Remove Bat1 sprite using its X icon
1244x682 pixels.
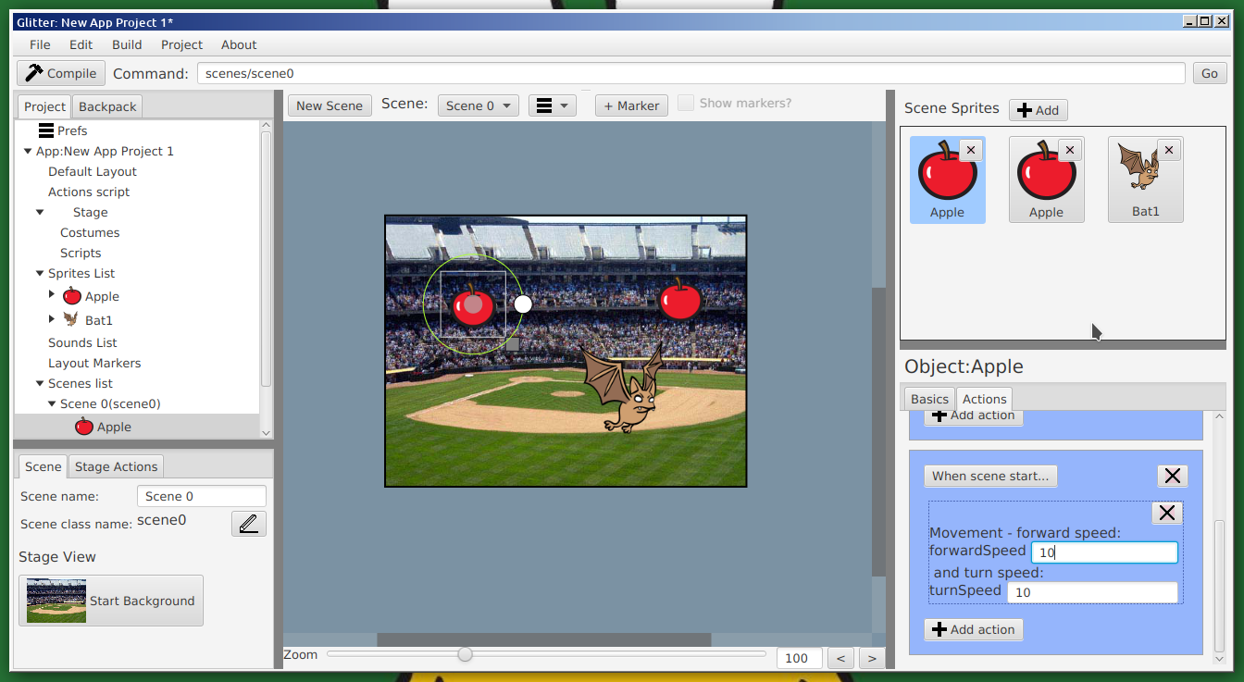click(x=1168, y=150)
